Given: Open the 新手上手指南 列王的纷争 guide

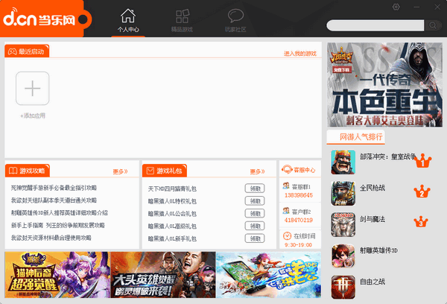Looking at the screenshot, I should [58, 225].
